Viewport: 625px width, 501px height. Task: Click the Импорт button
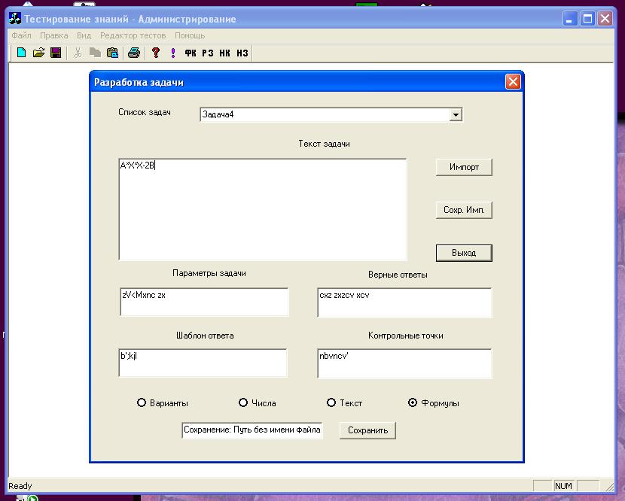[464, 167]
